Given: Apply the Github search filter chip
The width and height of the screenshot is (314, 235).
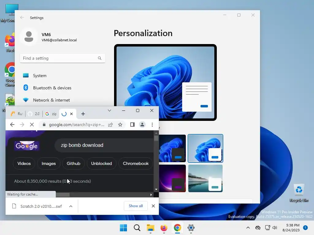Looking at the screenshot, I should coord(74,163).
